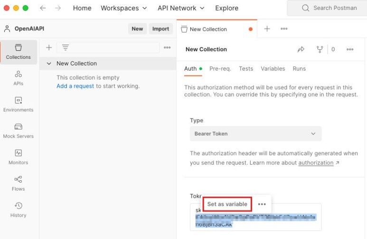Viewport: 367px width, 239px height.
Task: Open the Home page
Action: click(x=82, y=8)
